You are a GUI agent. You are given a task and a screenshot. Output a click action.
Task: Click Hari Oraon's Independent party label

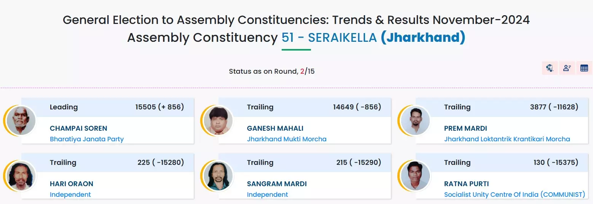pos(70,195)
